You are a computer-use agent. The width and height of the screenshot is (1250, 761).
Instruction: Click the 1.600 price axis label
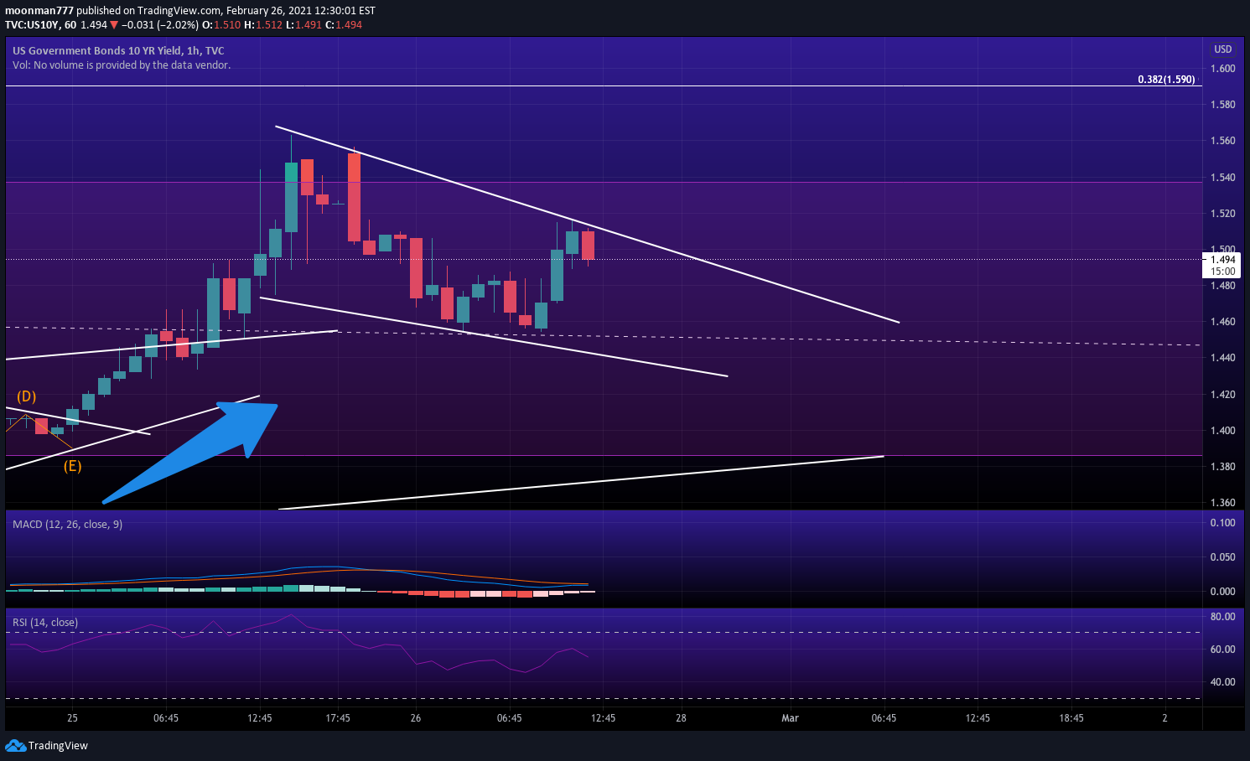pyautogui.click(x=1223, y=69)
